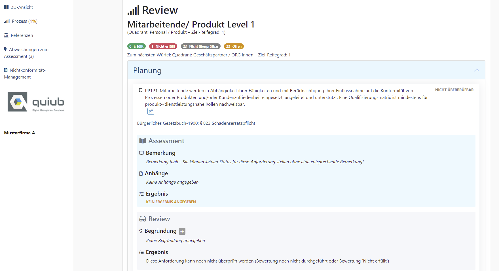Click the Prozess bar-chart icon
This screenshot has width=499, height=271.
coord(6,21)
